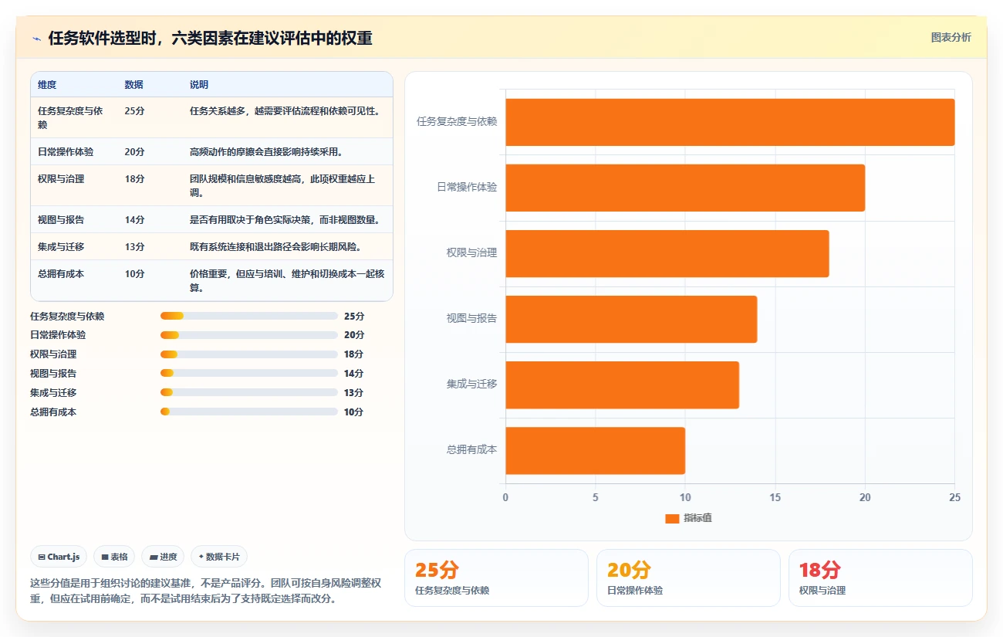Click description 既有系统连接和退出路径会影响长期风险
1003x637 pixels.
pos(275,246)
